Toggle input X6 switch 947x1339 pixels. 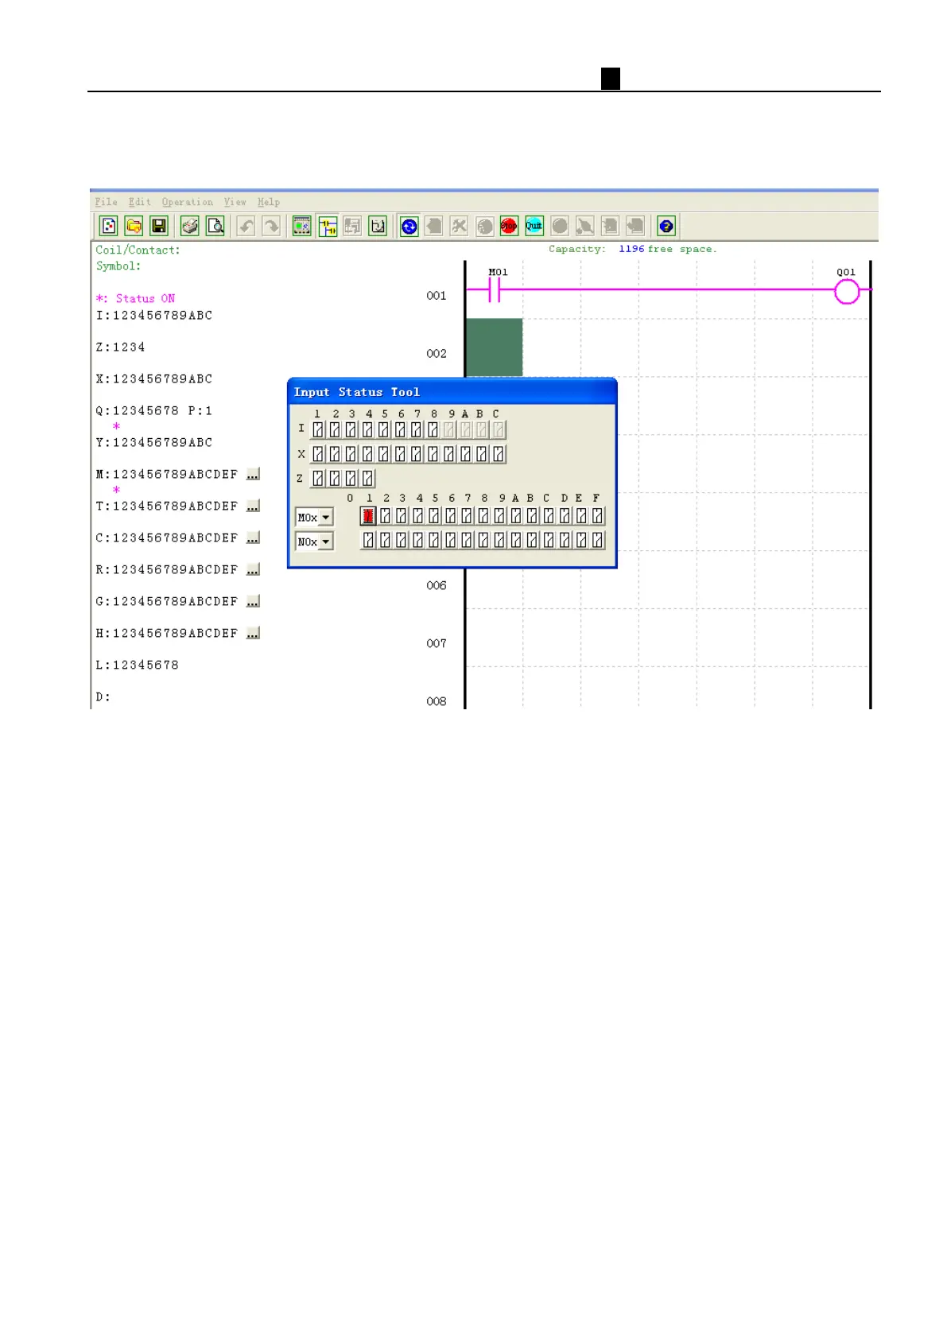pyautogui.click(x=400, y=454)
